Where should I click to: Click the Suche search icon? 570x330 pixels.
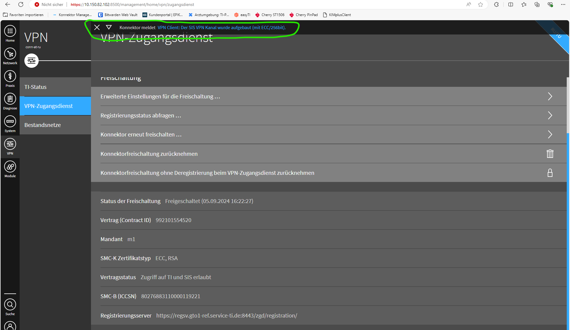pyautogui.click(x=10, y=305)
